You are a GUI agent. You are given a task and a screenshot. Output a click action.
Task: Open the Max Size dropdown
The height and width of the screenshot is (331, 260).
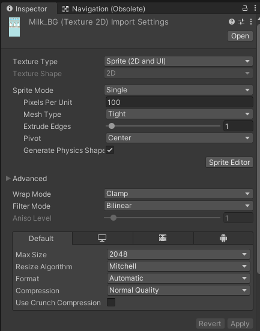[x=178, y=254]
